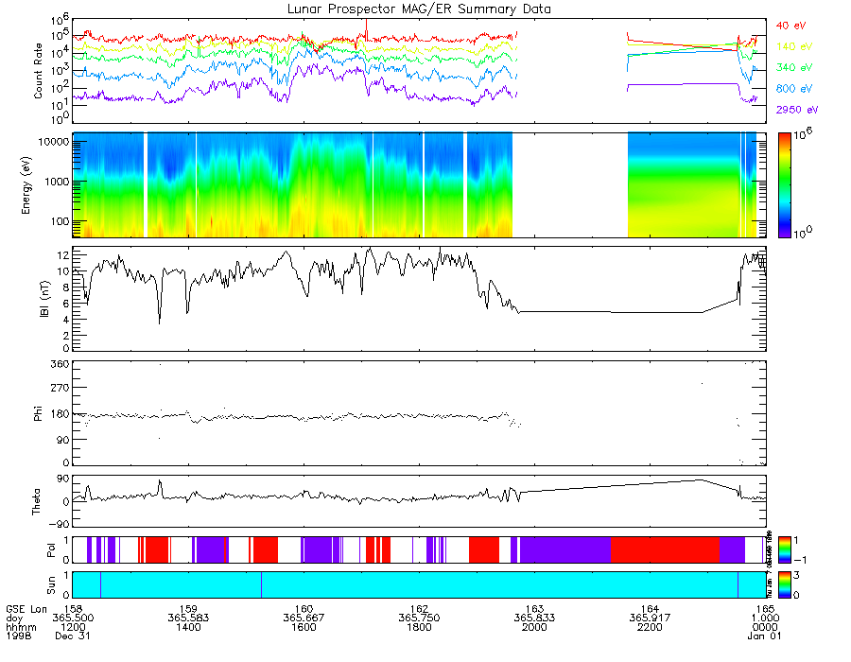Click the GSE longitude value "162"
The image size is (851, 662).
point(419,609)
